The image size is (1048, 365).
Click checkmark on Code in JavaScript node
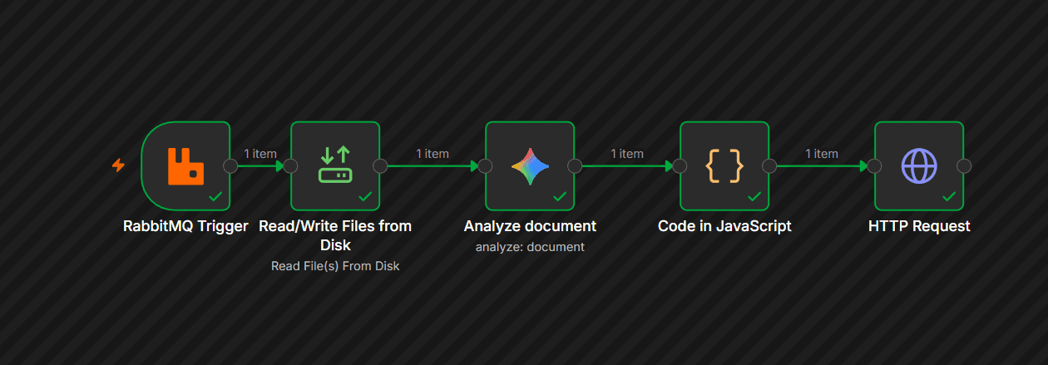(x=754, y=196)
